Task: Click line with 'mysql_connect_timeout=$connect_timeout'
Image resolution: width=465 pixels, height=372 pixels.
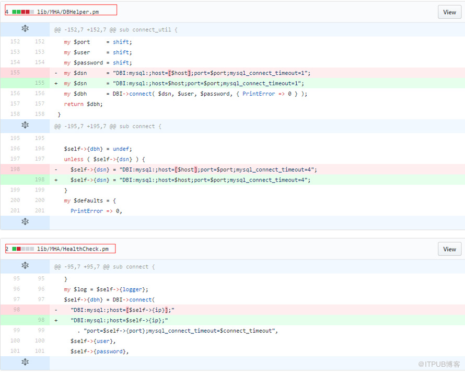Action: tap(178, 331)
